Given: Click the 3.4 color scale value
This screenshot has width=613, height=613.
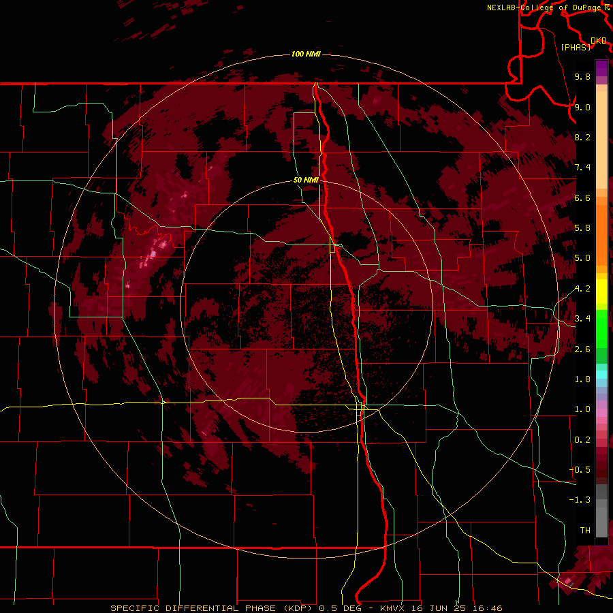Looking at the screenshot, I should click(582, 319).
